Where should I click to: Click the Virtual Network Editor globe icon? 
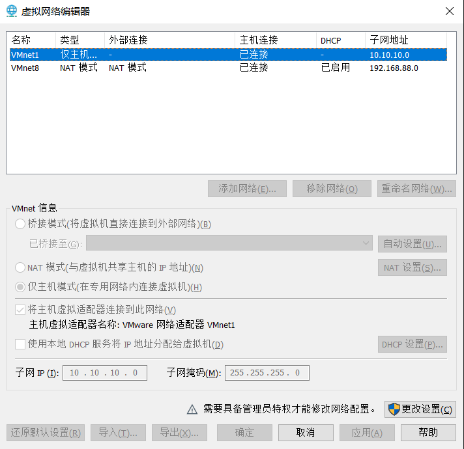(12, 11)
